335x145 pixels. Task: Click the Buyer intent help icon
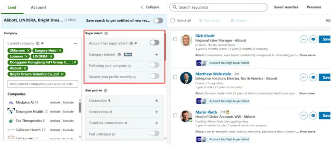pos(106,33)
